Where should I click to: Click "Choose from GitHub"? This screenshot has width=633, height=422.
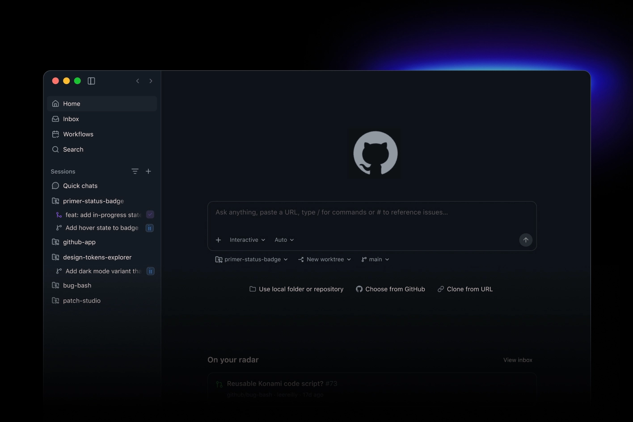(390, 289)
